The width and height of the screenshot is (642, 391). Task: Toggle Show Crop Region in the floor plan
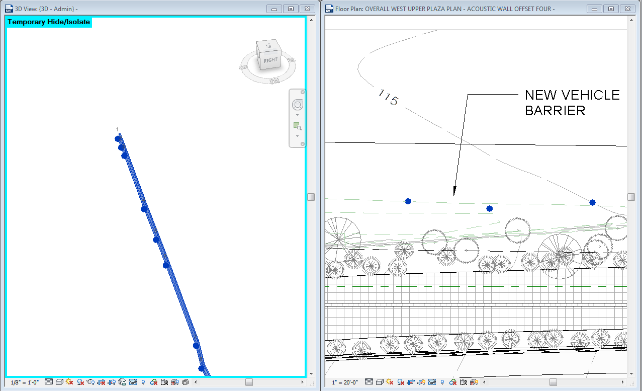click(421, 382)
